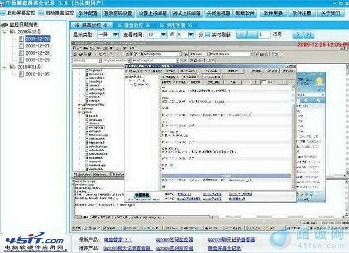This screenshot has width=349, height=253.
Task: Select the 2009-12-28 date entry
Action: coord(37,53)
